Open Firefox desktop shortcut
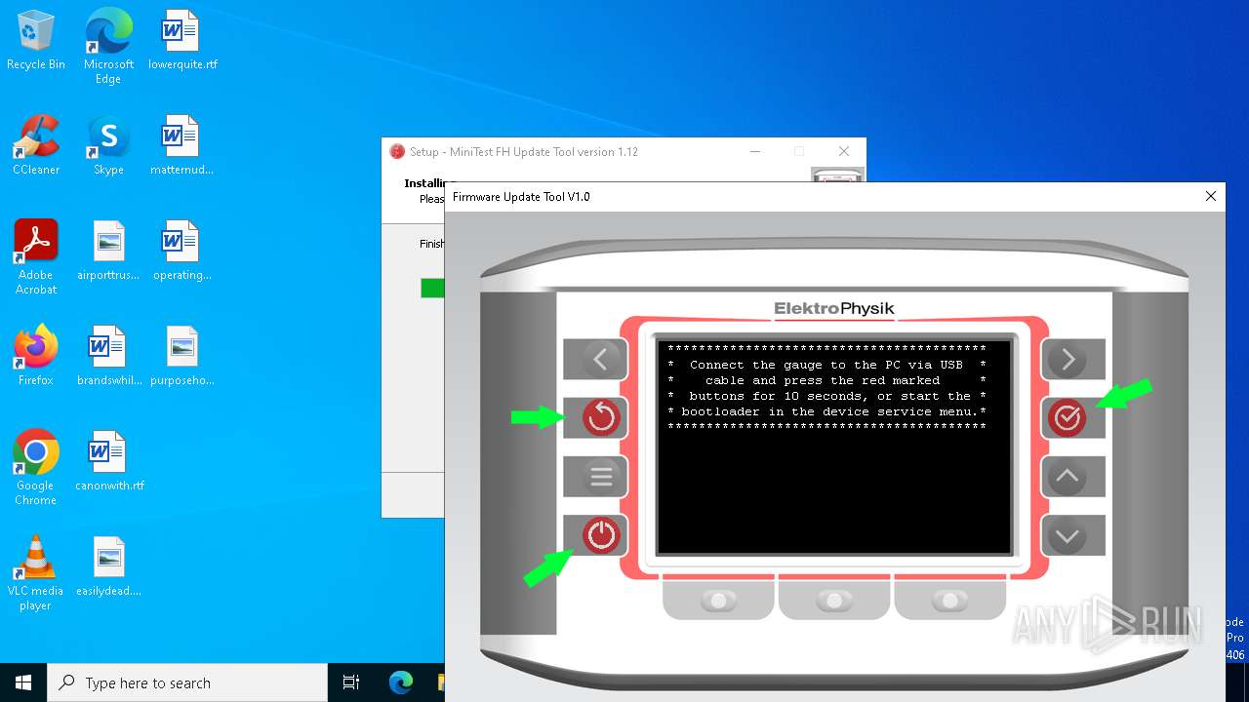Screen dimensions: 1249x702 tap(36, 356)
